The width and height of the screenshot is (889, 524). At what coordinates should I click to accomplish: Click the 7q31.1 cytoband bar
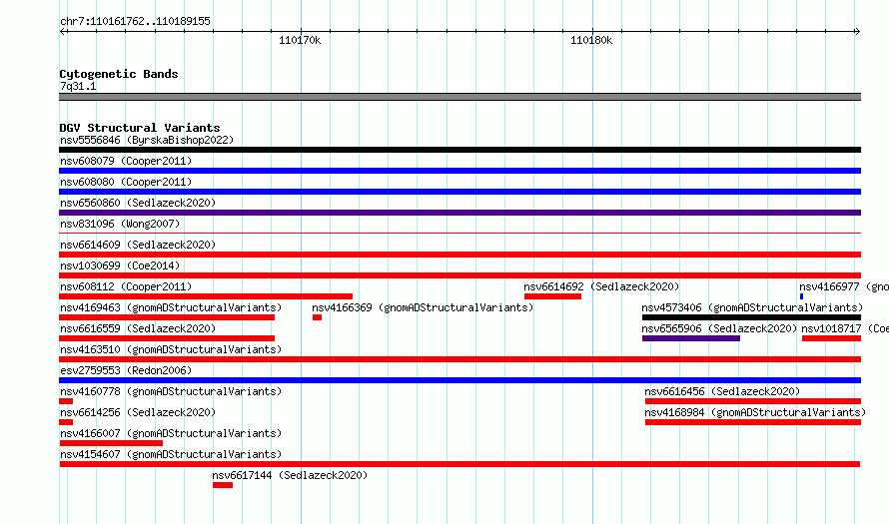click(x=459, y=98)
